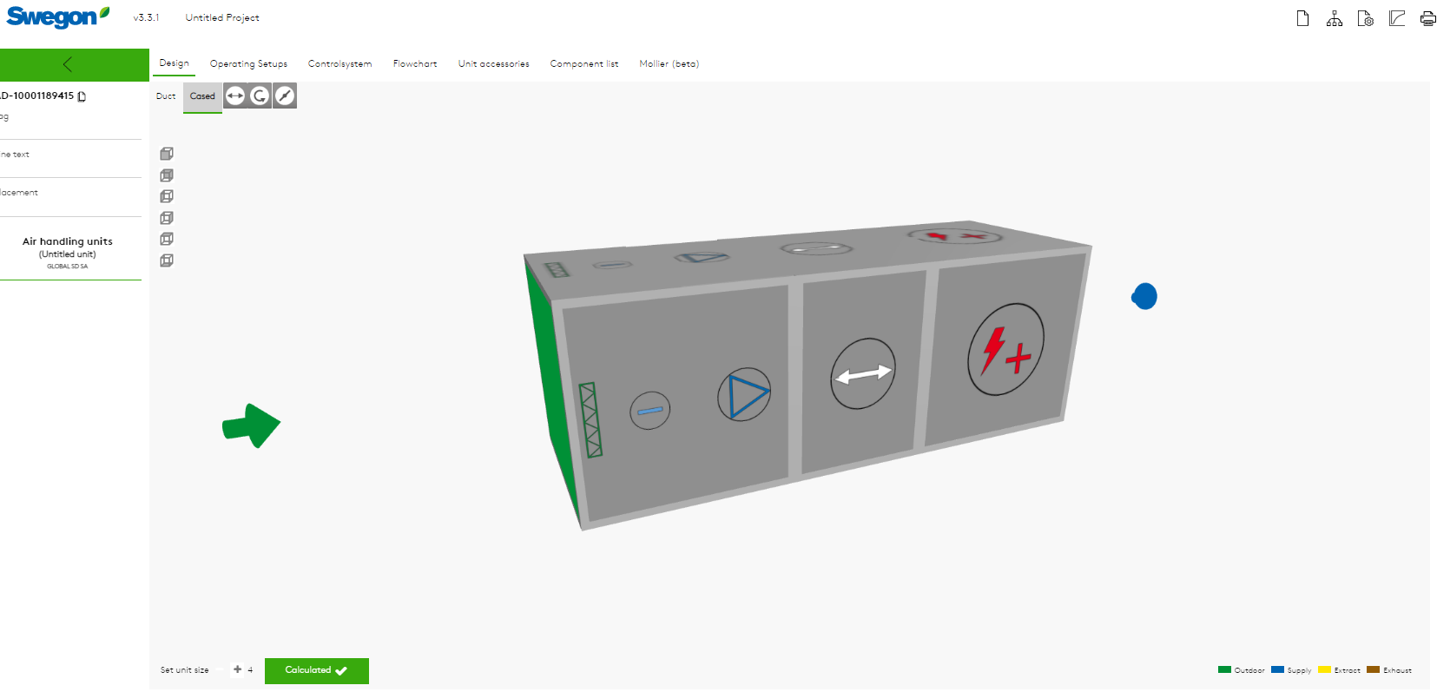This screenshot has height=692, width=1437.
Task: Click the green Outdoor legend swatch
Action: (1224, 669)
